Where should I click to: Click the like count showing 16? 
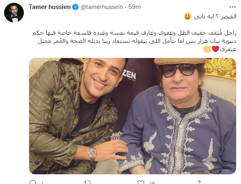pyautogui.click(x=152, y=183)
